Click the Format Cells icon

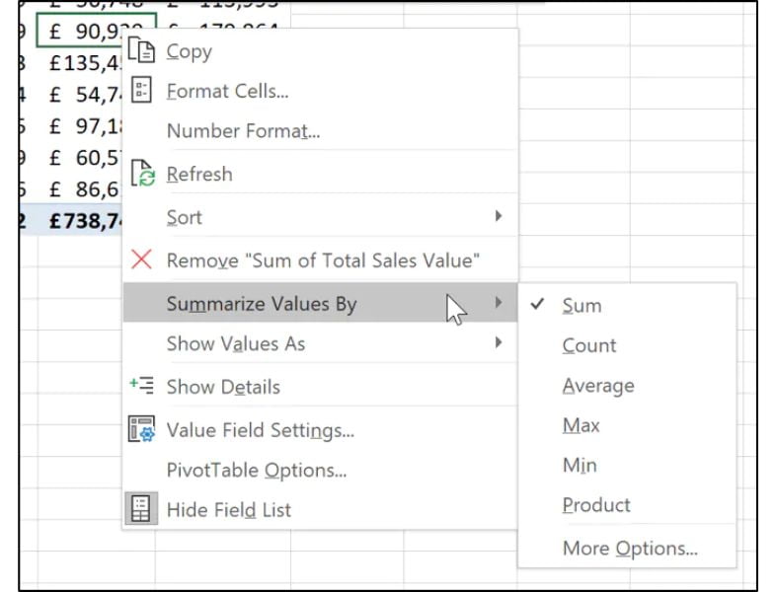(x=141, y=90)
